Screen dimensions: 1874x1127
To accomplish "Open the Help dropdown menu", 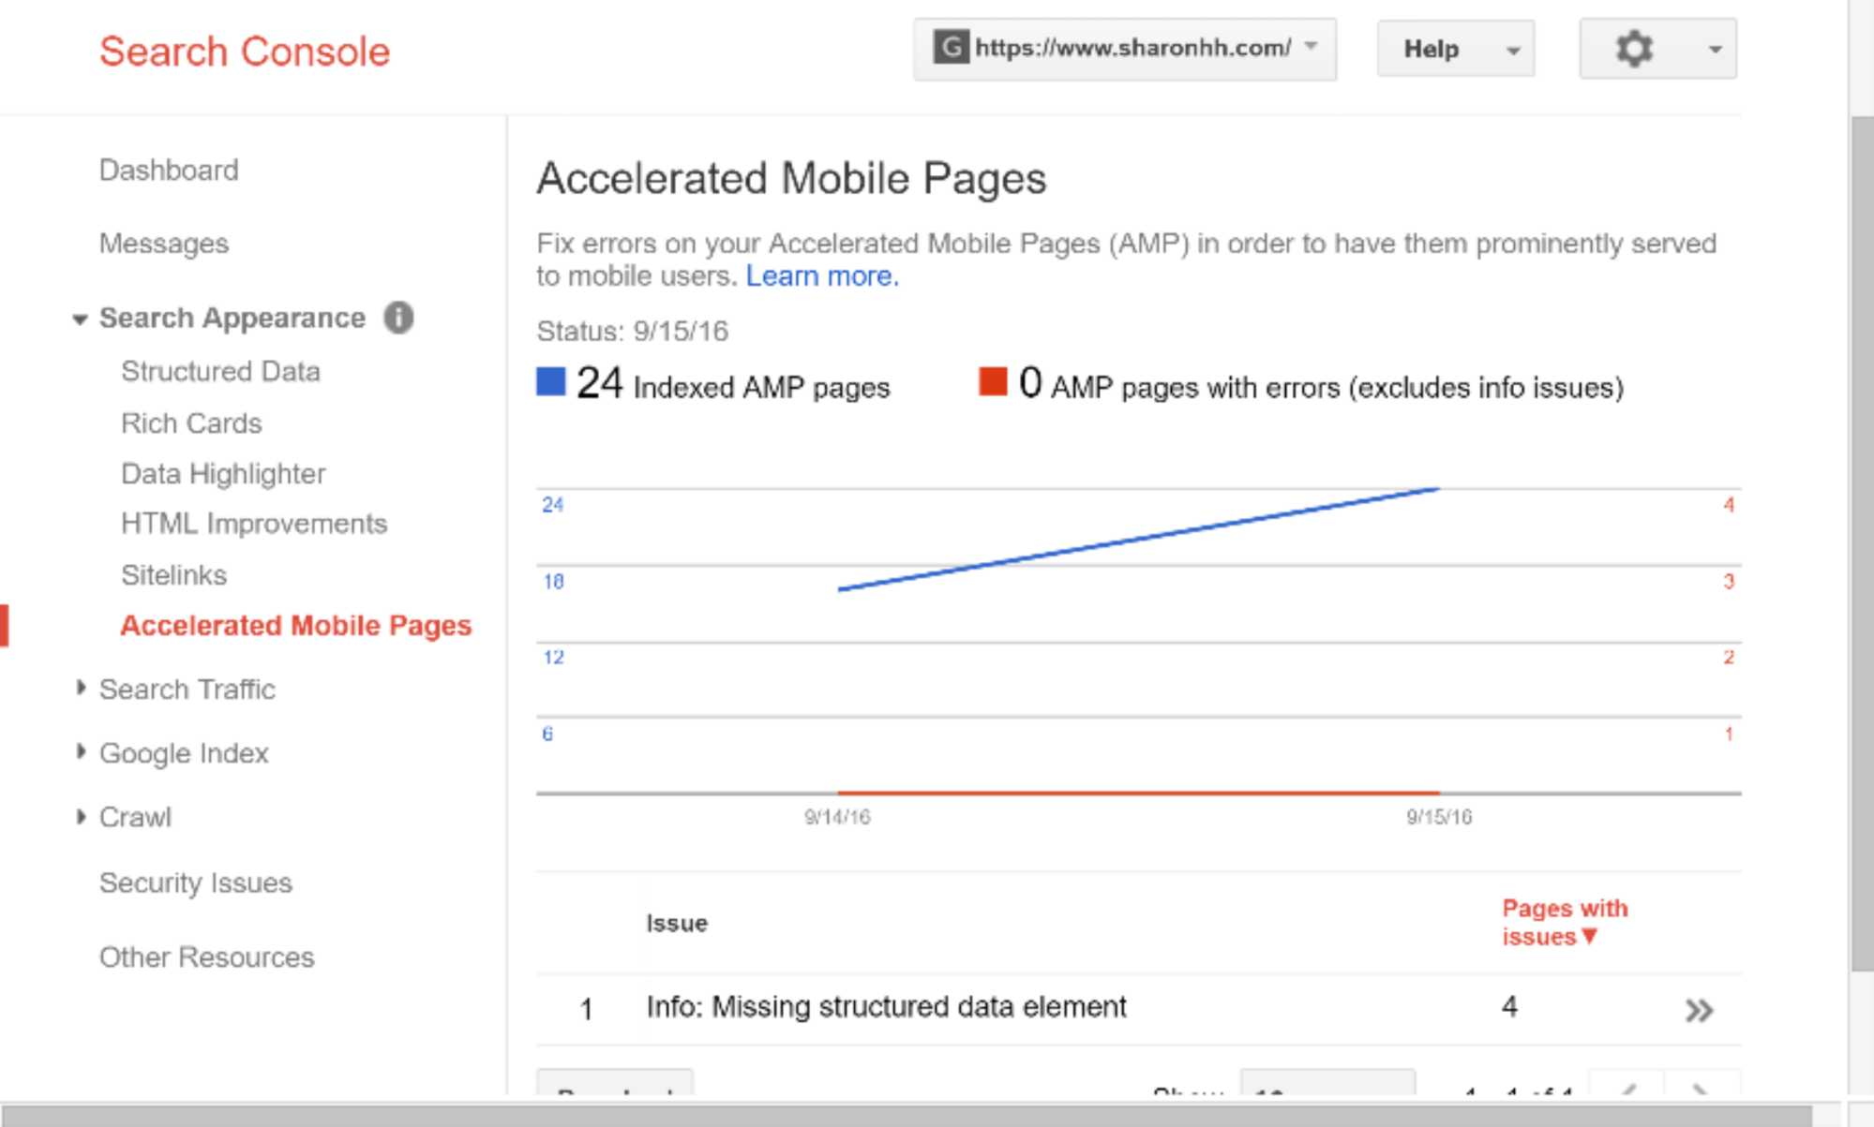I will 1455,49.
